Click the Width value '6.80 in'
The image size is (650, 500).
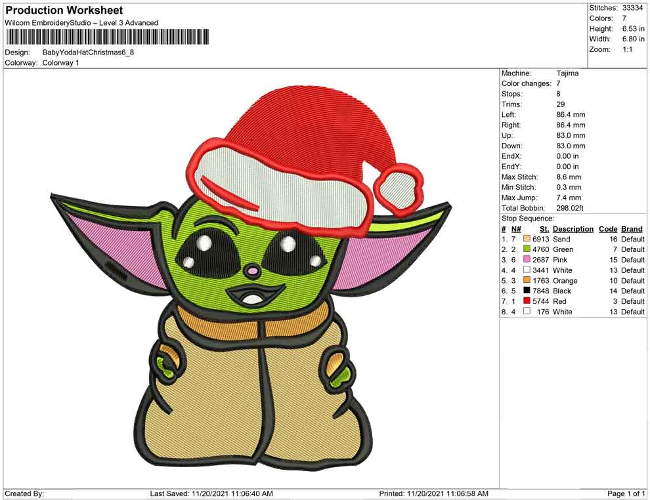pyautogui.click(x=633, y=39)
